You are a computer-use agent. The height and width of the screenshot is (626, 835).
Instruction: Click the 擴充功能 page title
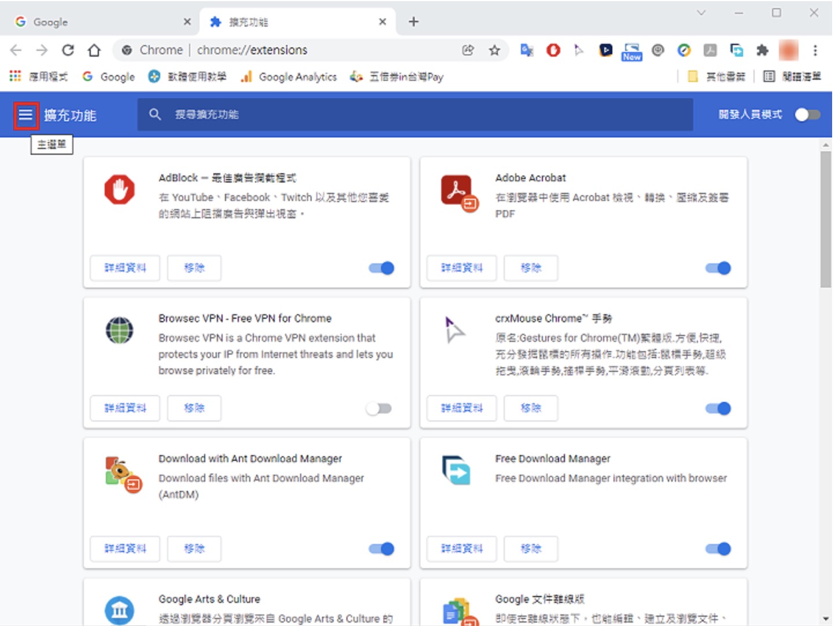click(x=70, y=115)
